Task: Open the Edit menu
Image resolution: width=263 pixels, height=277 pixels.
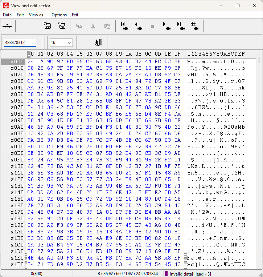Action: pyautogui.click(x=20, y=15)
